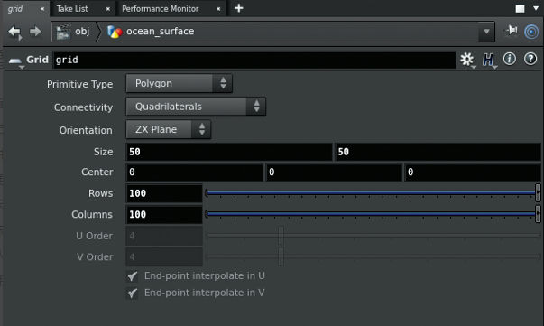Toggle End-point interpolate in U checkbox

click(x=133, y=276)
